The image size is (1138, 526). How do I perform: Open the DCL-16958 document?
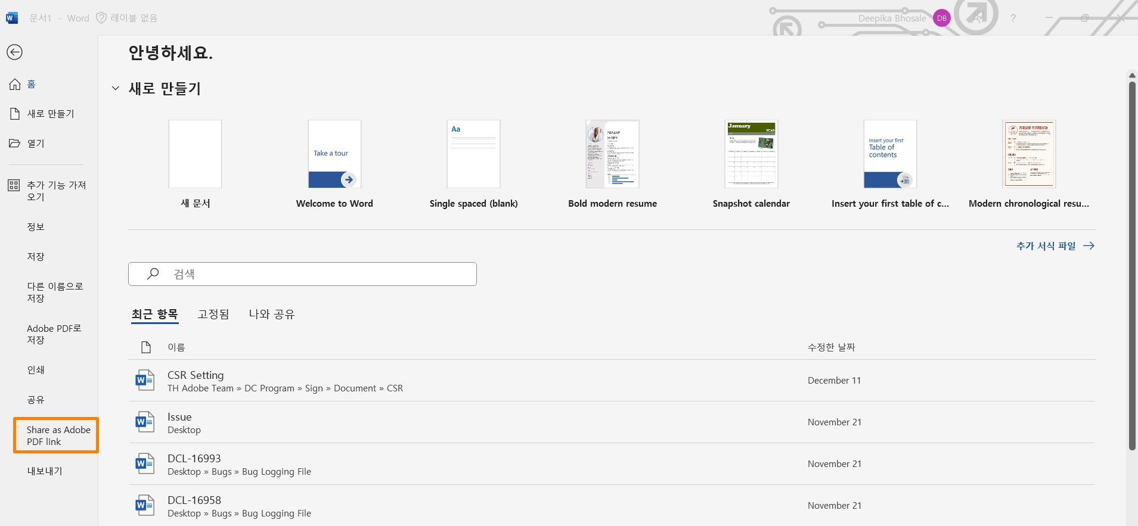[612, 506]
